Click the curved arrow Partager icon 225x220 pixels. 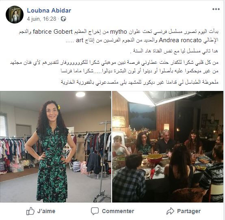pyautogui.click(x=170, y=211)
